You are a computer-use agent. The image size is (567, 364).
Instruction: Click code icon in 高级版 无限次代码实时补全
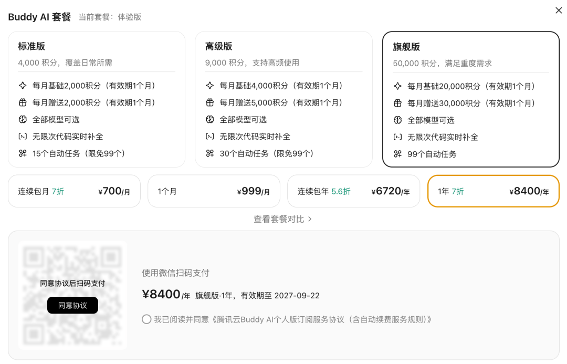[x=209, y=137]
